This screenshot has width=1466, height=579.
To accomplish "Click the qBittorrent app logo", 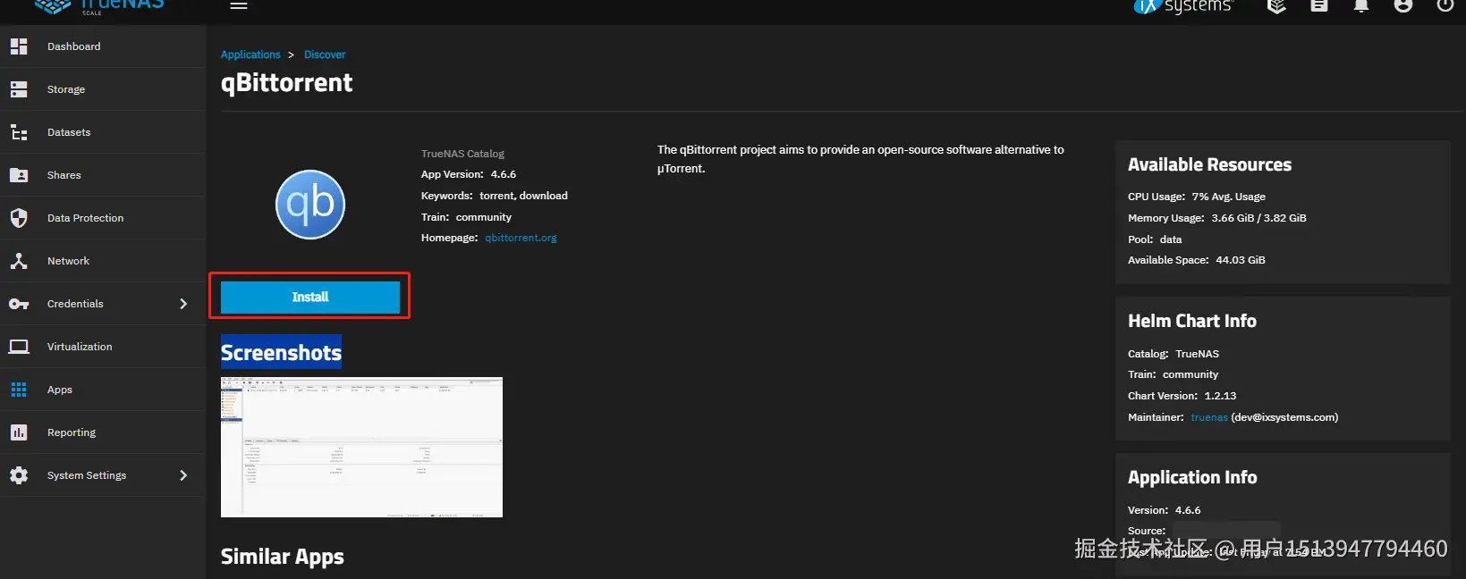I will (x=310, y=205).
